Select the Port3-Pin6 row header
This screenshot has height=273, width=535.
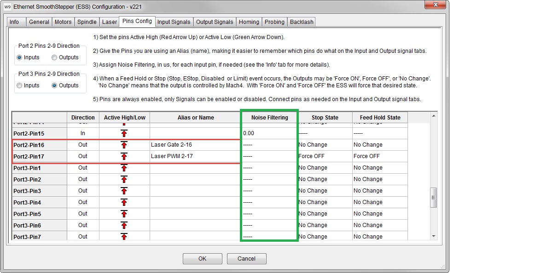click(x=40, y=225)
